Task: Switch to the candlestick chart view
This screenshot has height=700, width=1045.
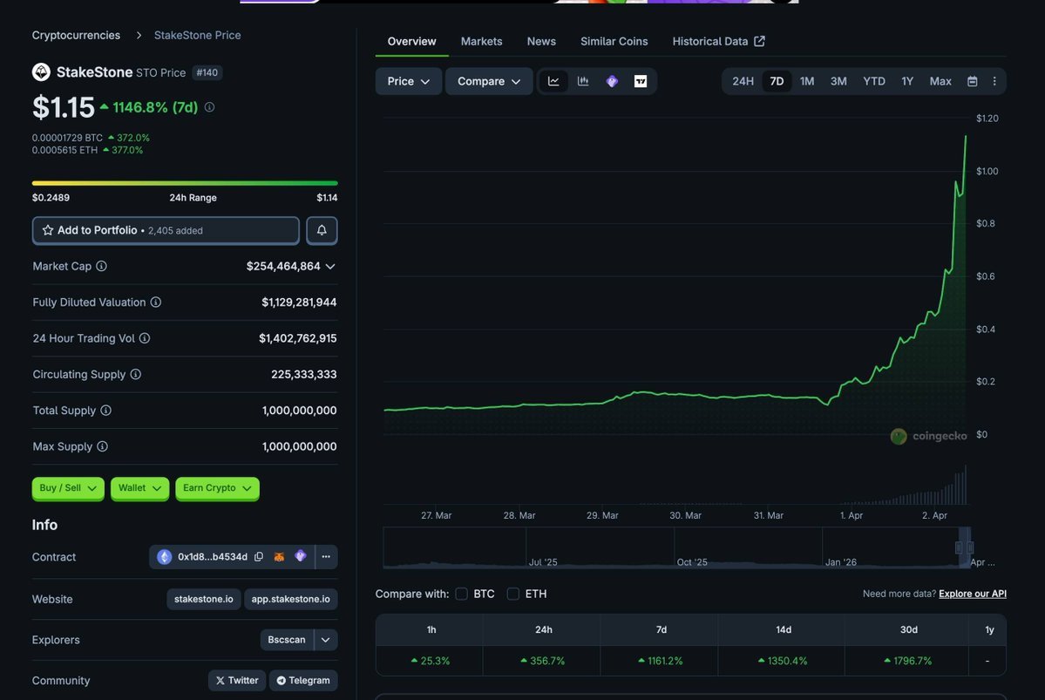Action: [583, 81]
